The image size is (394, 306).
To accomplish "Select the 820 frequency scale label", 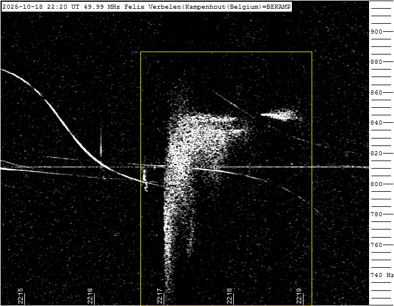I will [x=377, y=154].
